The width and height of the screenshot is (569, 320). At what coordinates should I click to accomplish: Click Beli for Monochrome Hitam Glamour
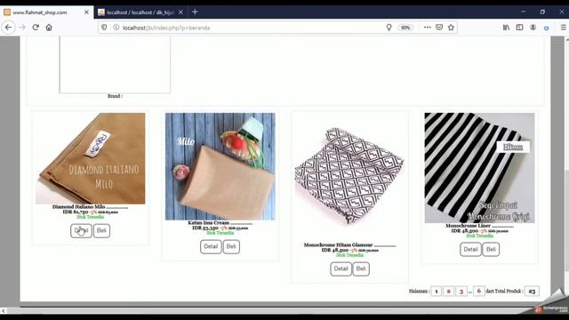point(361,268)
